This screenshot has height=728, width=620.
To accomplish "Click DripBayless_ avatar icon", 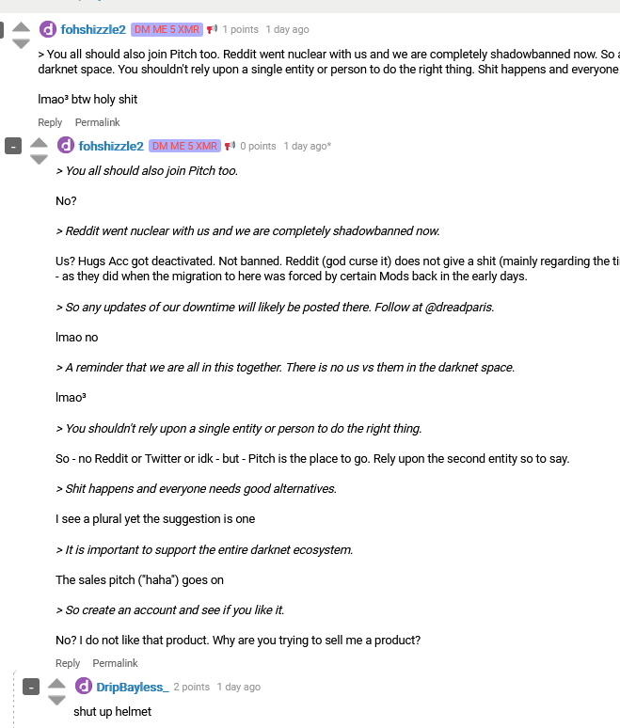I will [x=84, y=687].
